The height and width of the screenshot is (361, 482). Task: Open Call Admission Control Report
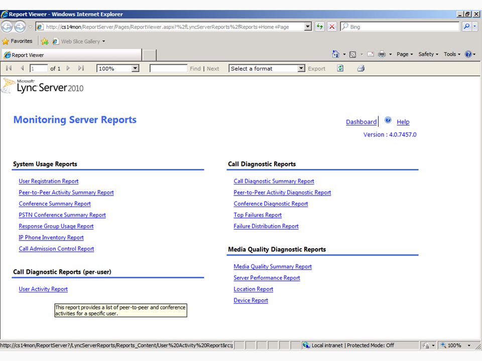[x=56, y=249]
